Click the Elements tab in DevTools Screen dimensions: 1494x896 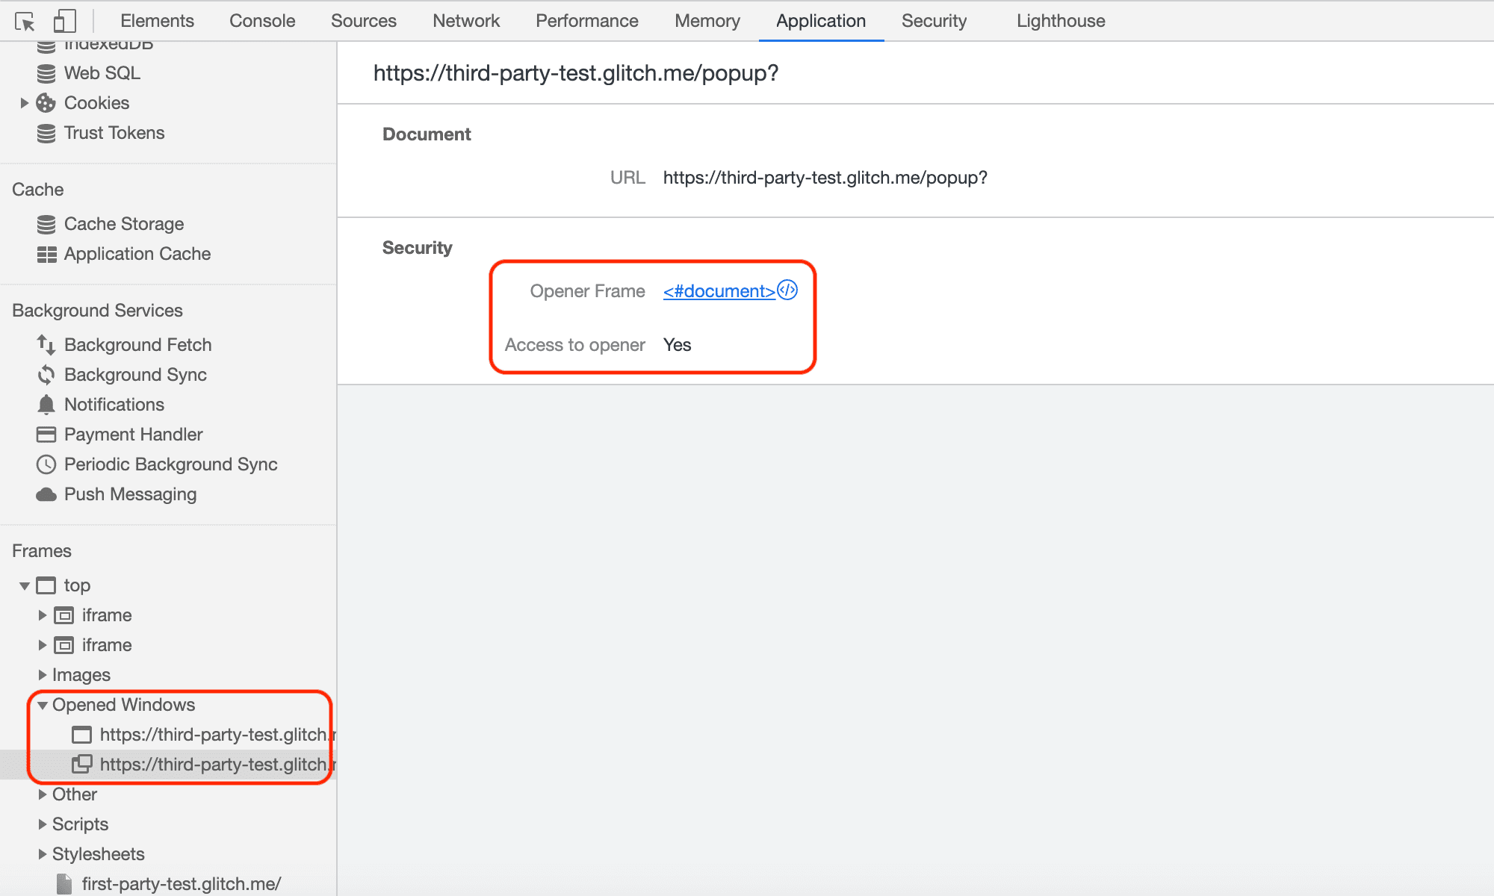[158, 19]
